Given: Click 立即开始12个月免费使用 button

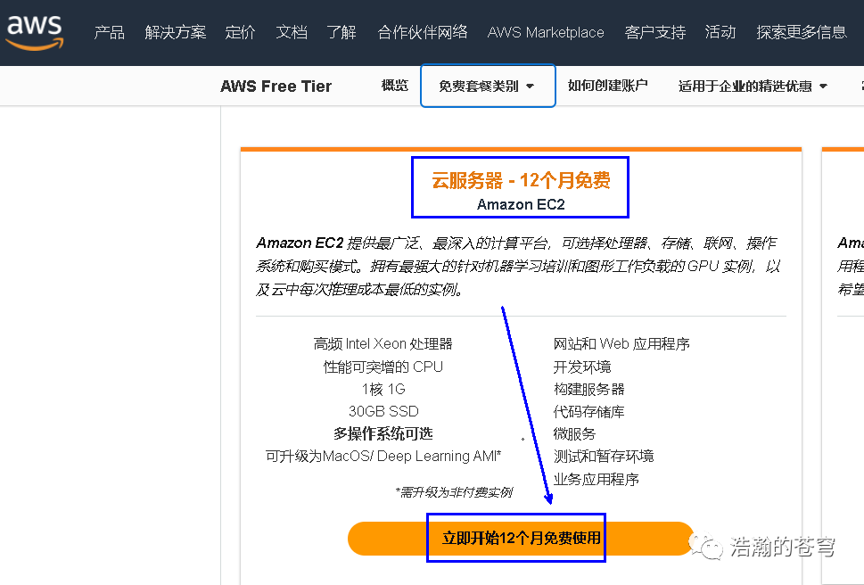Looking at the screenshot, I should tap(521, 538).
